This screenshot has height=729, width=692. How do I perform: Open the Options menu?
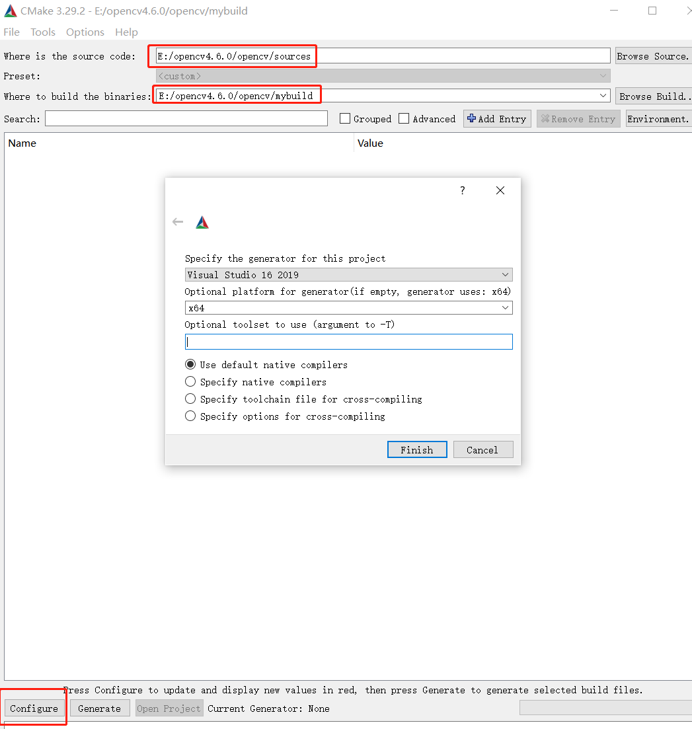(85, 32)
